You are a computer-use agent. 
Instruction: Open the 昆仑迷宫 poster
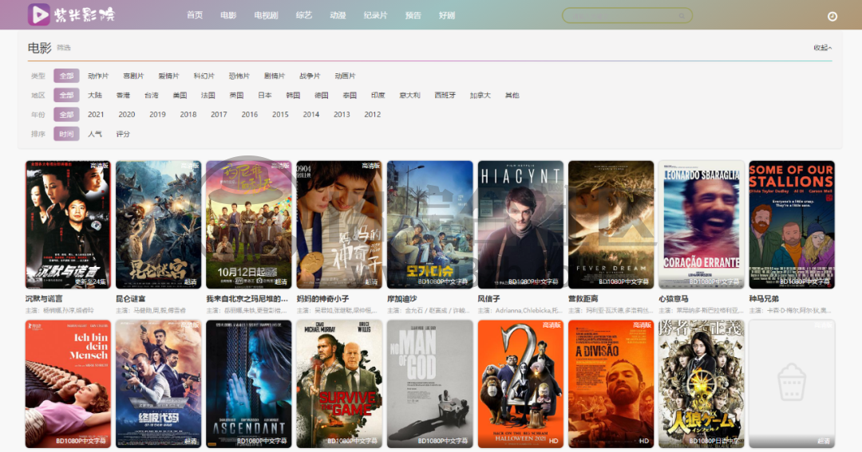point(158,224)
